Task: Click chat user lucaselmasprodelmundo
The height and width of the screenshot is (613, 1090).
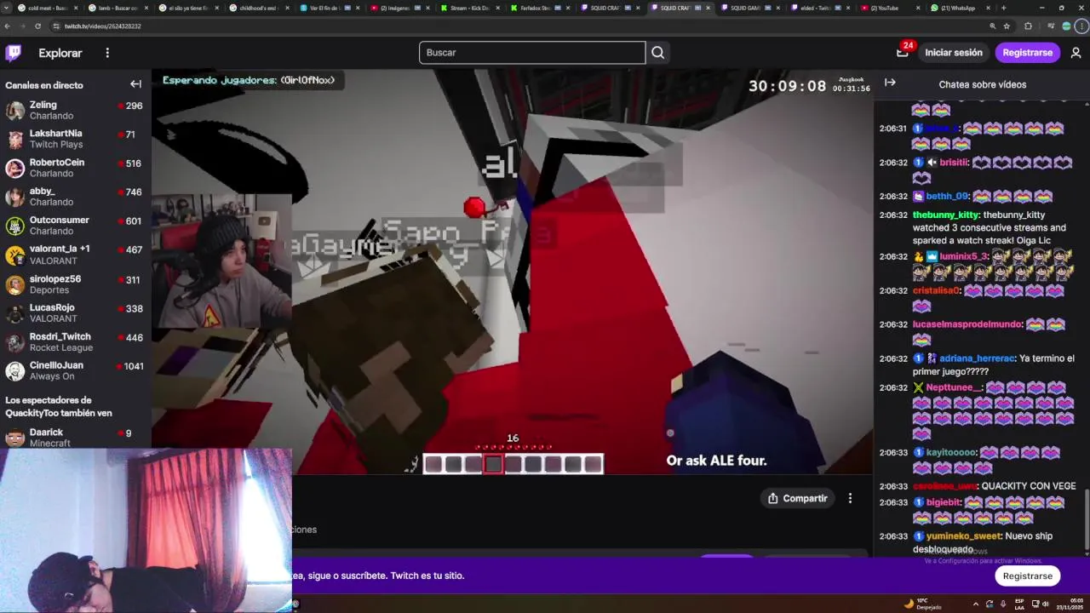Action: (967, 324)
